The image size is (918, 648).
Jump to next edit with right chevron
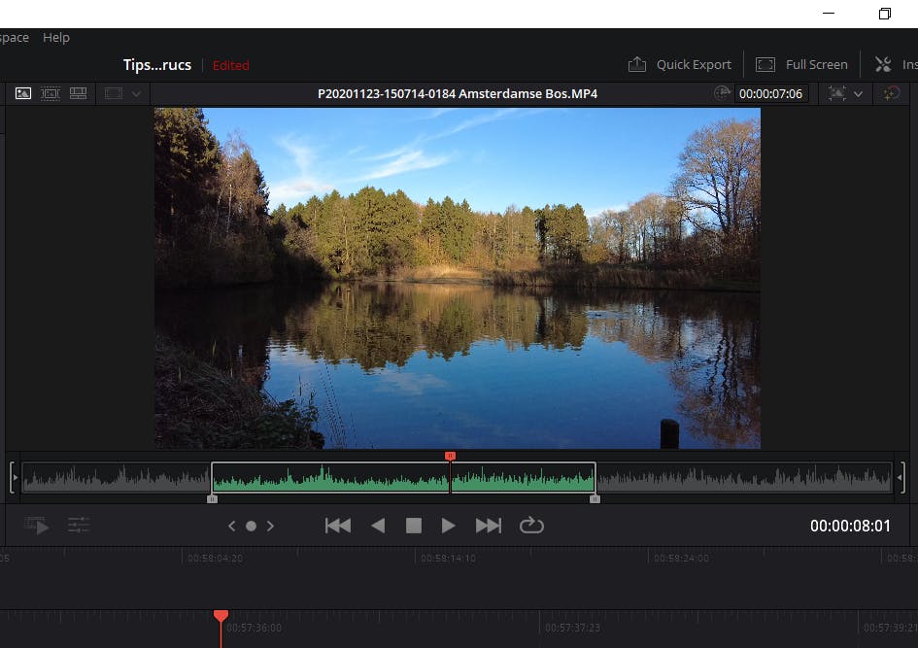click(270, 527)
